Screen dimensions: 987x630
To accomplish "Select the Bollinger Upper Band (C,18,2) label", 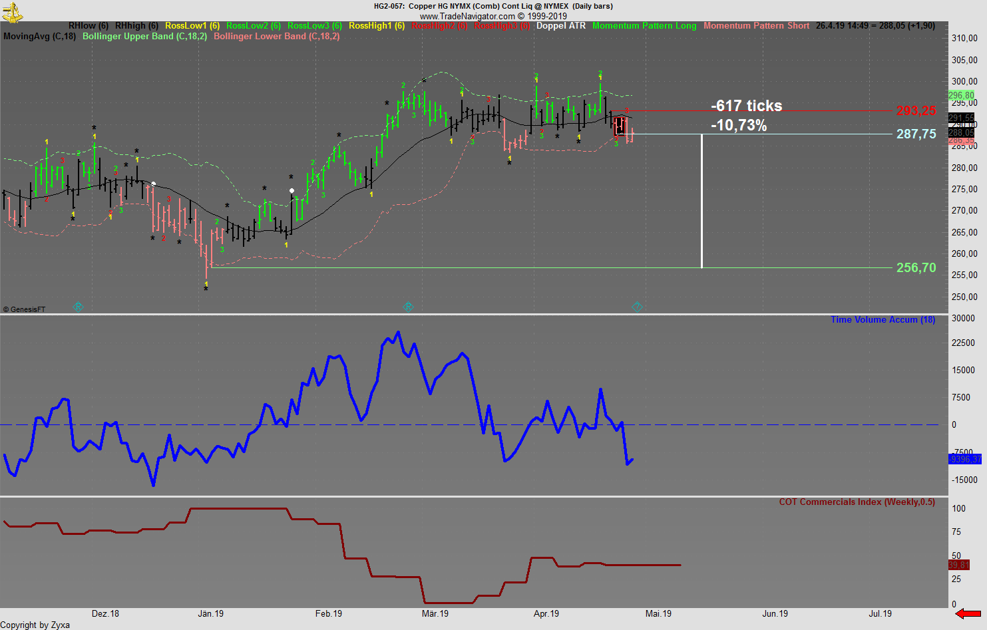I will click(144, 37).
